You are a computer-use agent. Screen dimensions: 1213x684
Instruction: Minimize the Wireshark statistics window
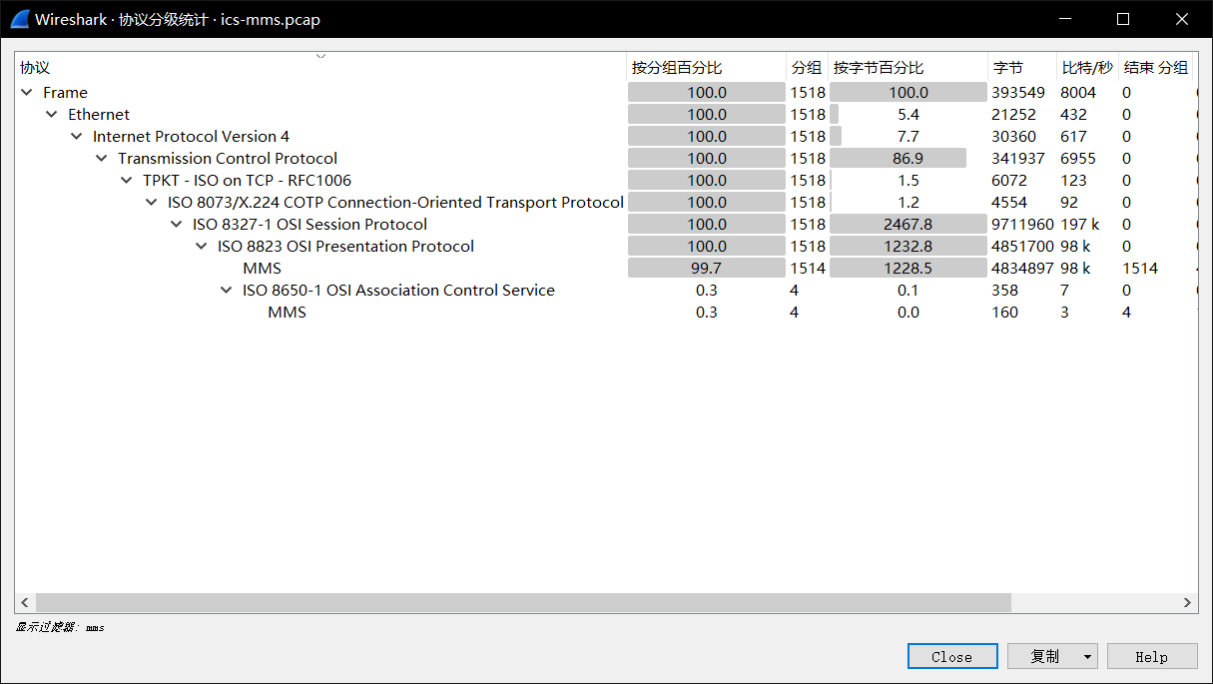(x=1064, y=19)
